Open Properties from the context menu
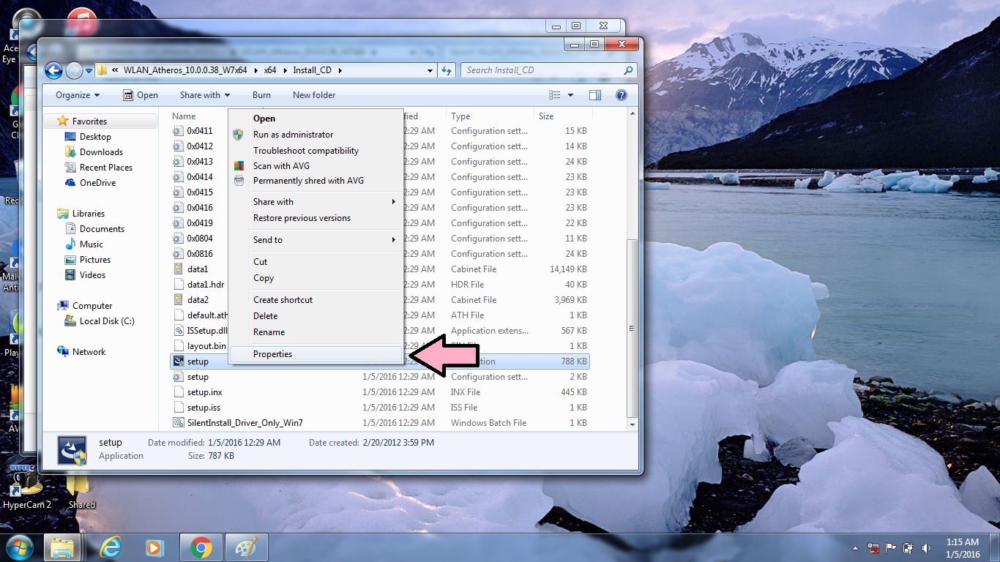 [x=316, y=354]
